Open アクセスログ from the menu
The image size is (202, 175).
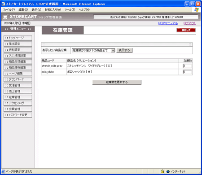(x=18, y=103)
